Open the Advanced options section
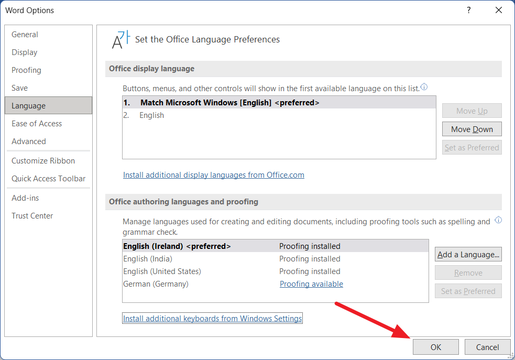 click(28, 141)
